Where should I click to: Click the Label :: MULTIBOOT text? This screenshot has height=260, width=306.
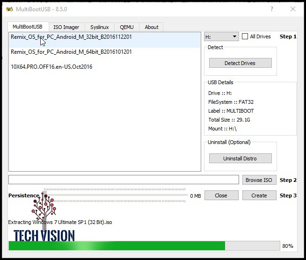pyautogui.click(x=231, y=111)
